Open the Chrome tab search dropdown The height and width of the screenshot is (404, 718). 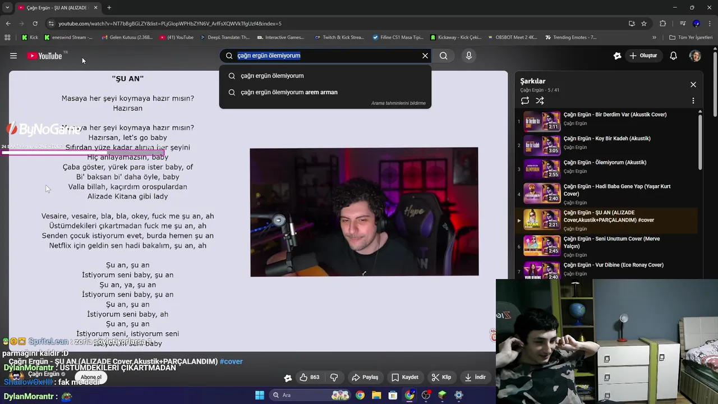[x=7, y=8]
